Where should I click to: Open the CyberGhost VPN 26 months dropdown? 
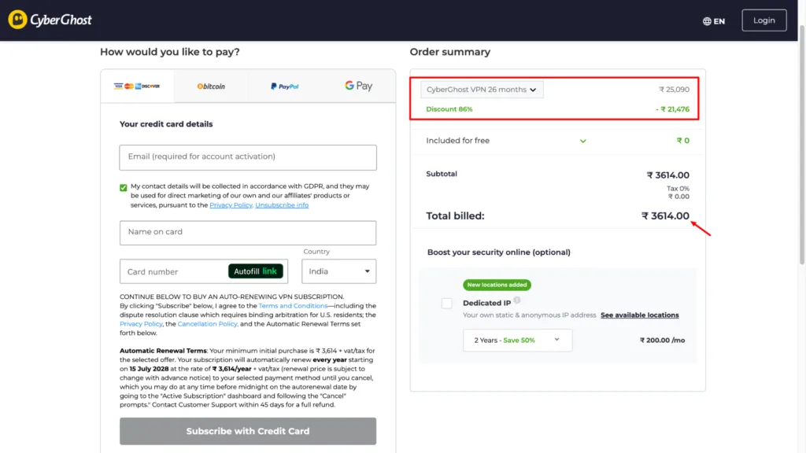(482, 90)
